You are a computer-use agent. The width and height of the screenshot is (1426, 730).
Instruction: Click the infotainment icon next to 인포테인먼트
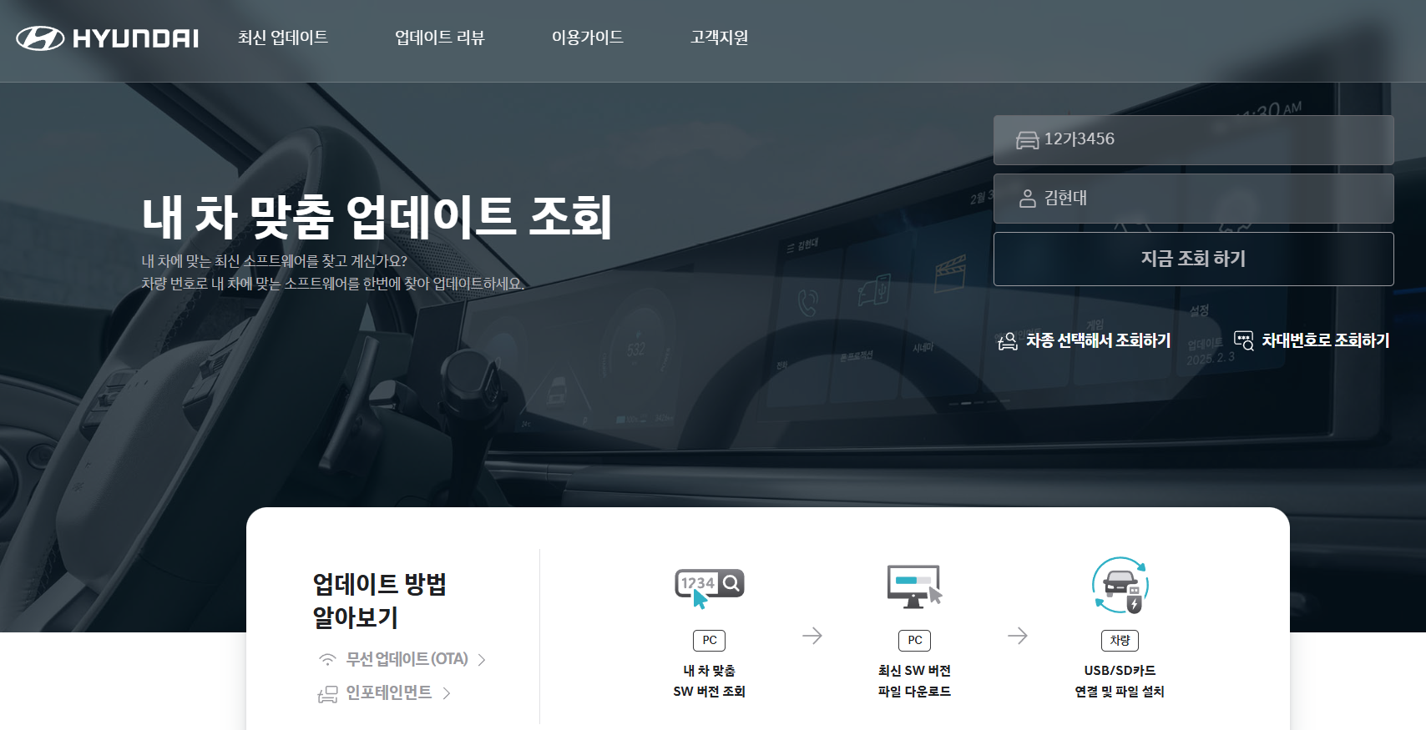pyautogui.click(x=327, y=694)
